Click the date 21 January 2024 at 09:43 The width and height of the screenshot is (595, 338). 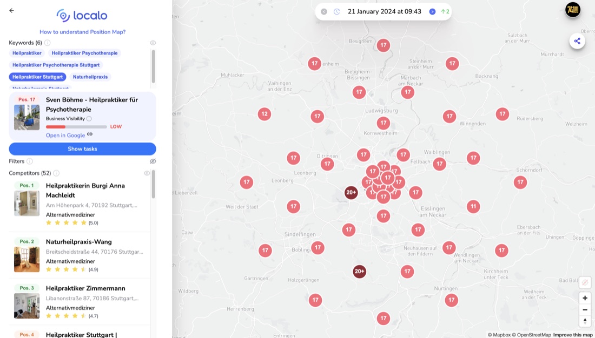[x=385, y=12]
